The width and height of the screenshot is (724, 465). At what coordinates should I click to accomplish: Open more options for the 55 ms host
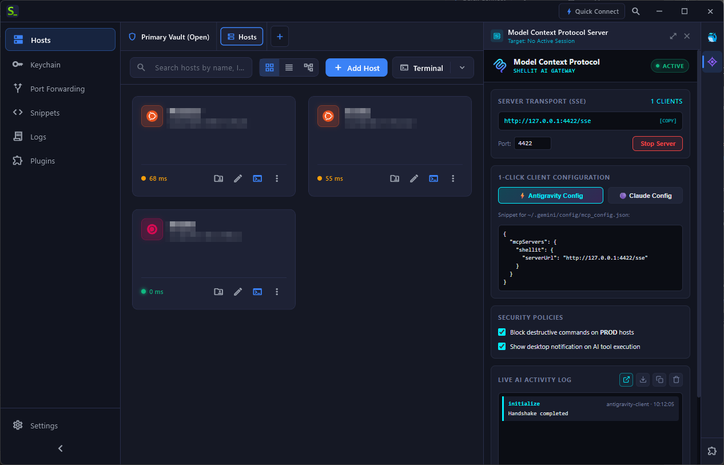453,178
